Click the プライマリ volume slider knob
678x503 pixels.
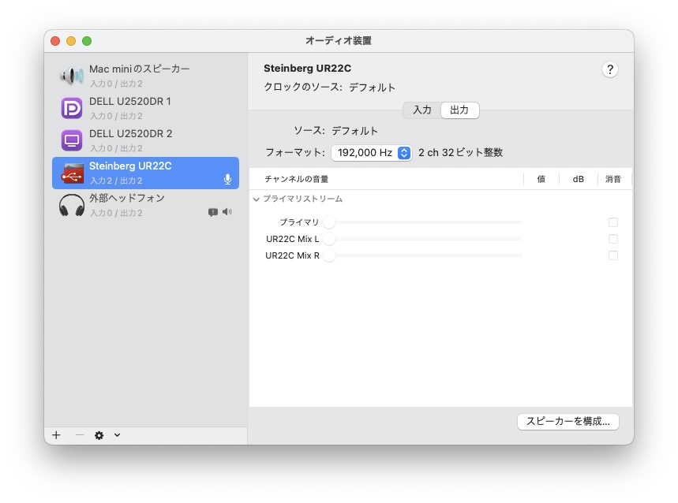tap(329, 222)
